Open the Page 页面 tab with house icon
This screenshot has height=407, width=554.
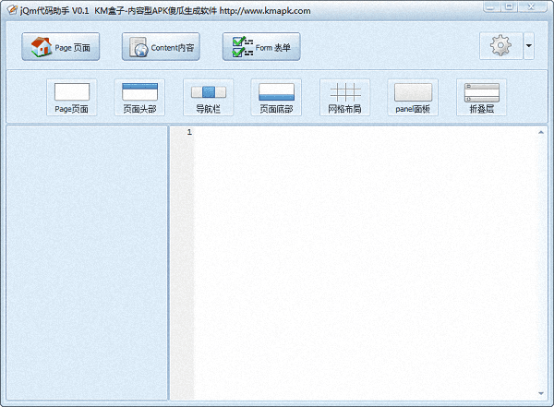click(x=60, y=47)
